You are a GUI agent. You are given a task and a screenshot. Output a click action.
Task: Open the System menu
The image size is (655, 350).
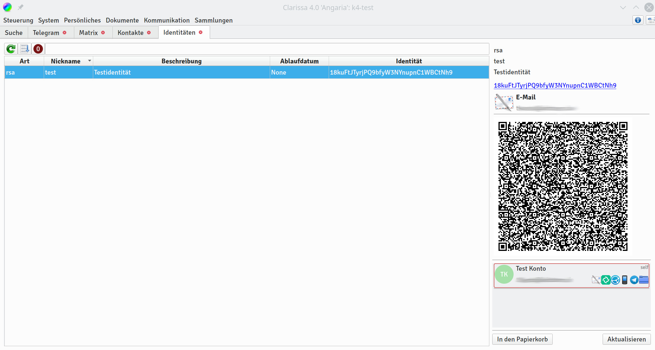click(49, 20)
